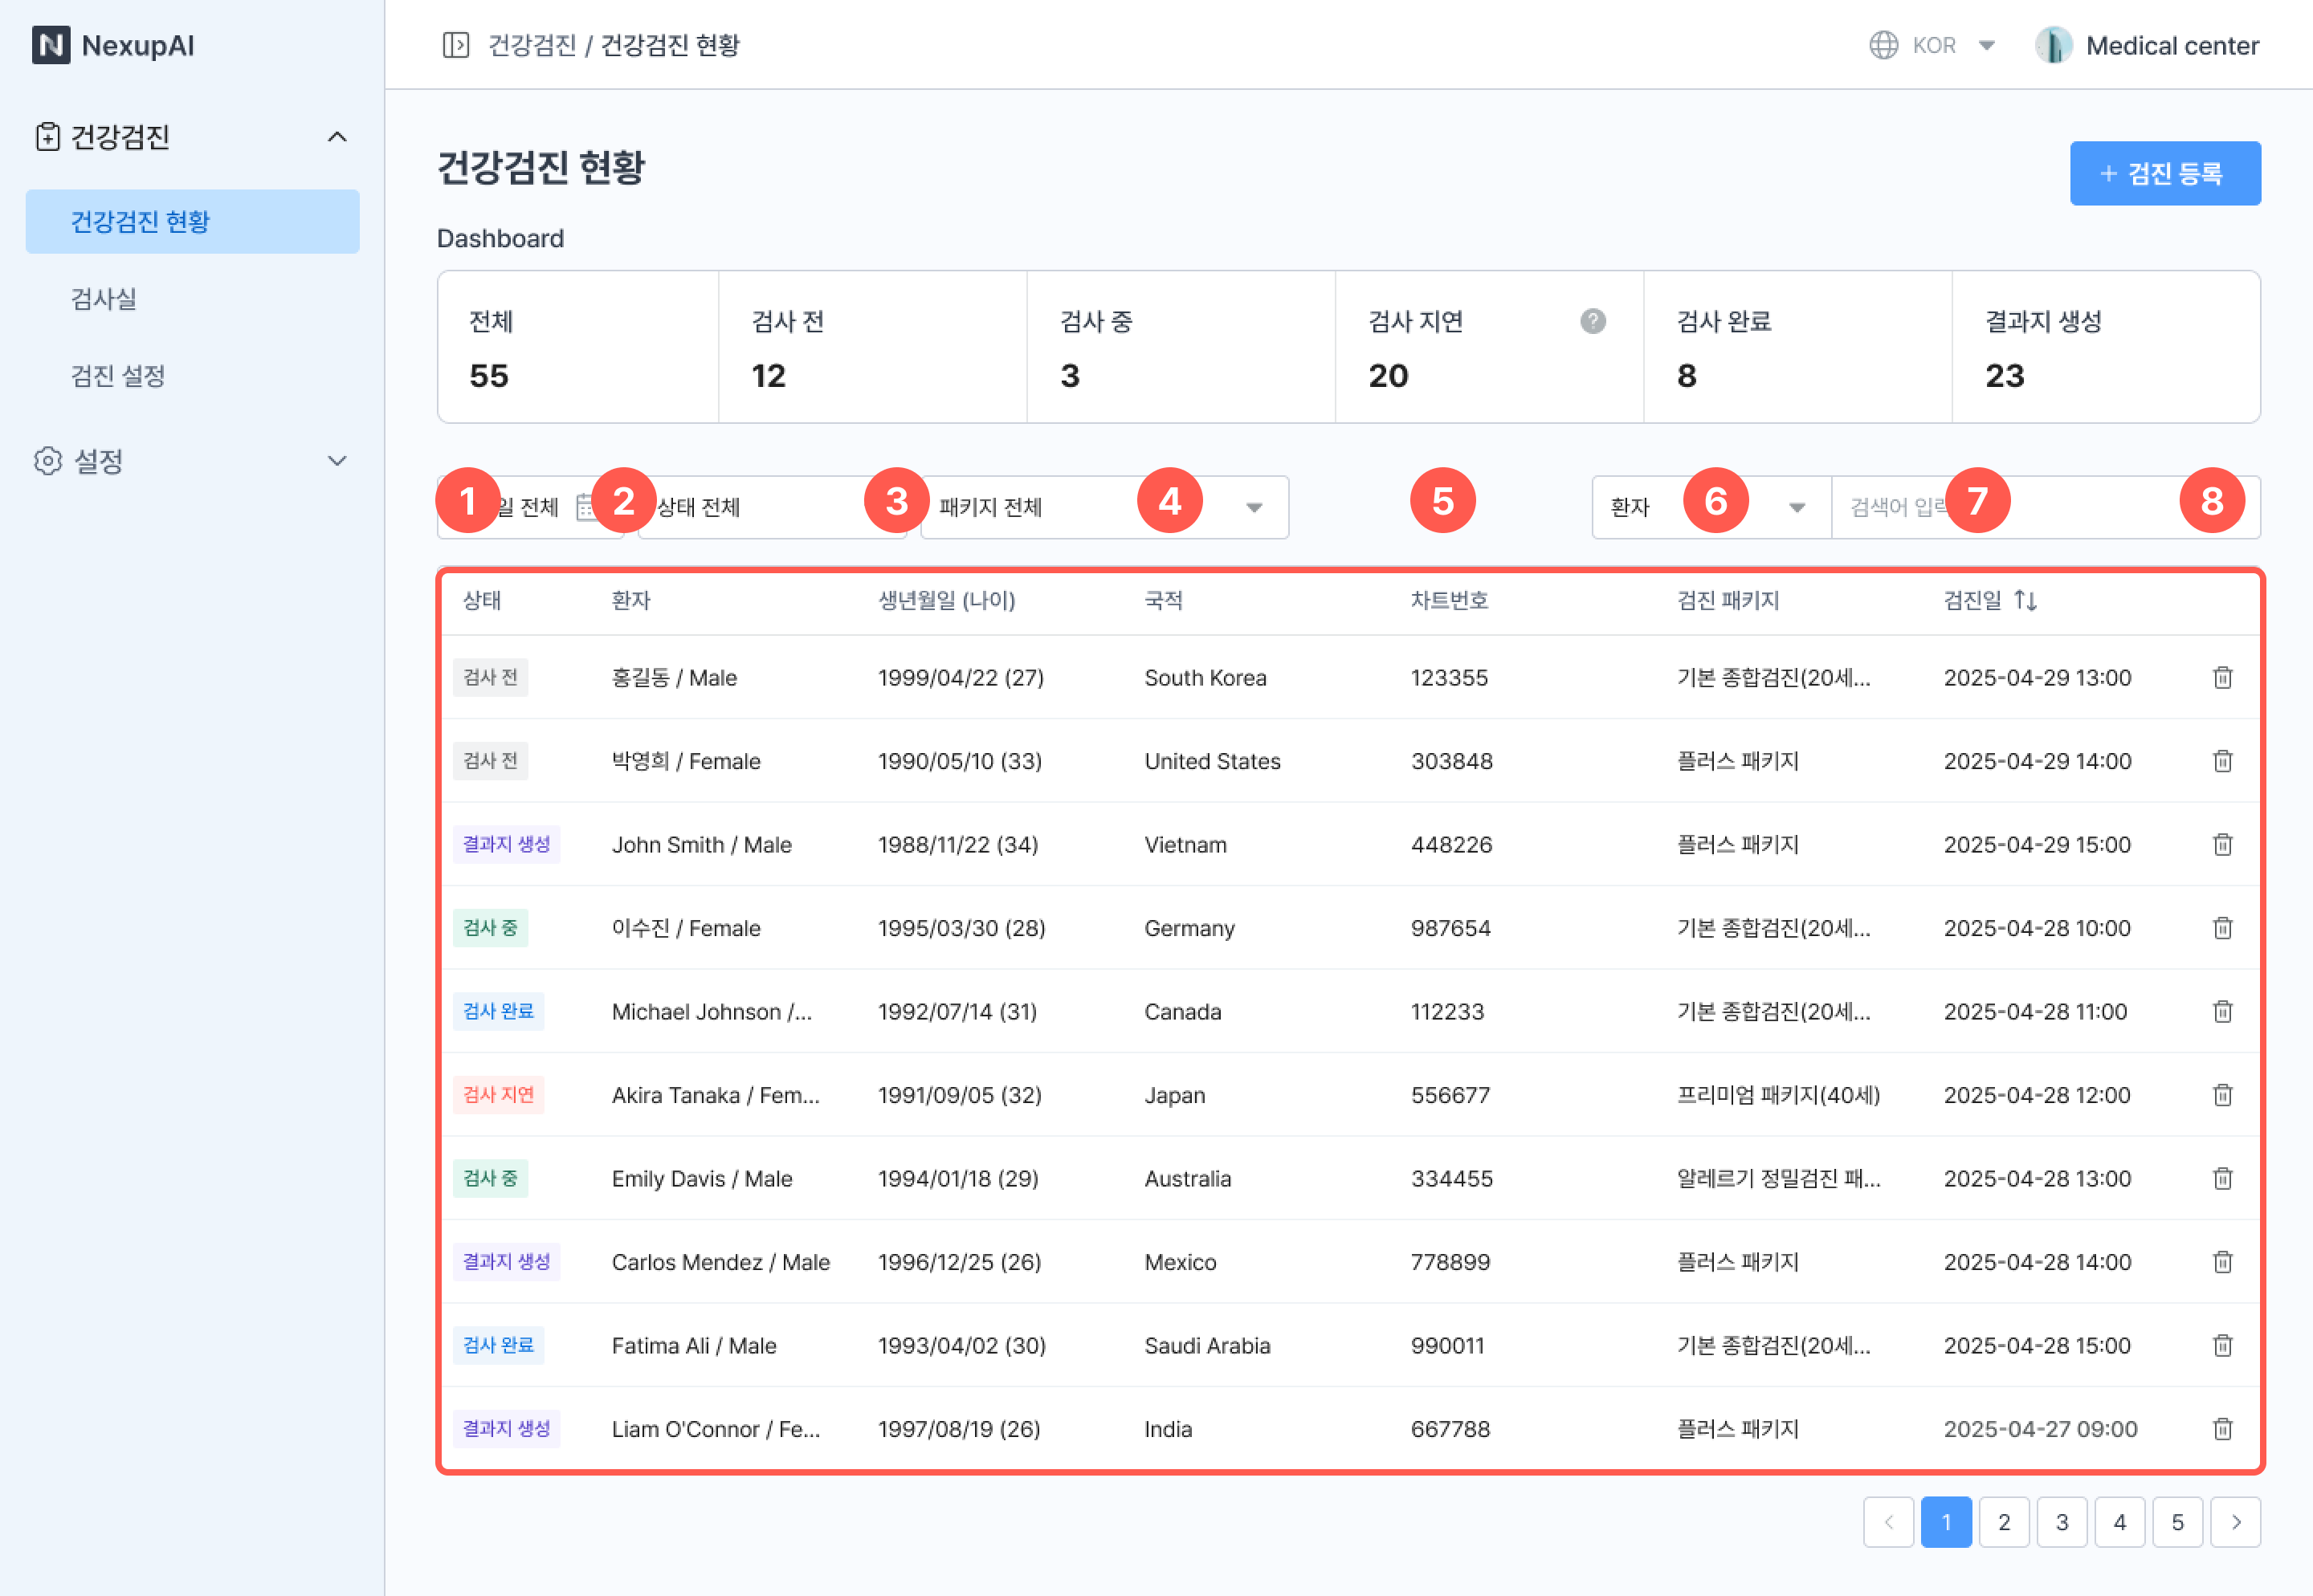Image resolution: width=2313 pixels, height=1596 pixels.
Task: Expand the 설정 sidebar section
Action: (337, 461)
